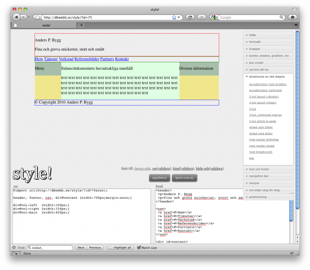Click the uppdatera button
Screen dimensions: 310x270
pos(159,178)
